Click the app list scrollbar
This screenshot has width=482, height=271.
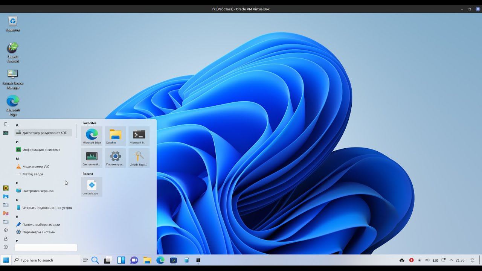(76, 131)
